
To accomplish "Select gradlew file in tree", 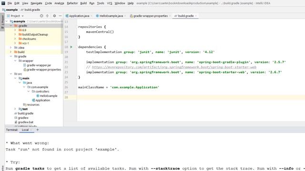I will 21,118.
